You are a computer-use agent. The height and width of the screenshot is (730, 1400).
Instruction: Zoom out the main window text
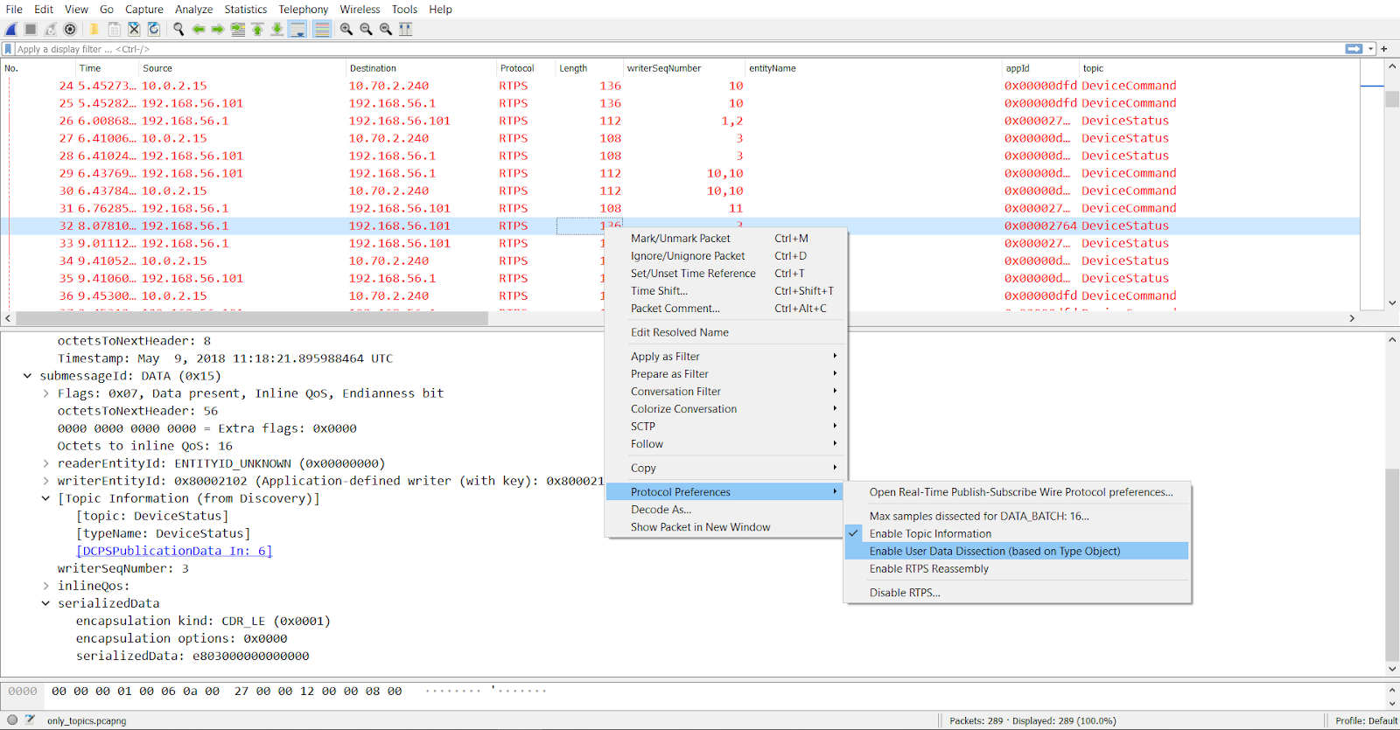point(366,29)
